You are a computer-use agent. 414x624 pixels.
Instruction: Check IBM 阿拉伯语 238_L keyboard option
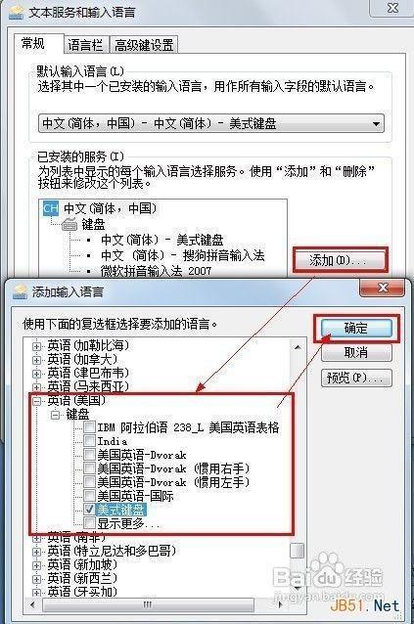click(90, 427)
